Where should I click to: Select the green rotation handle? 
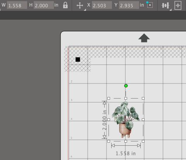coord(126,86)
